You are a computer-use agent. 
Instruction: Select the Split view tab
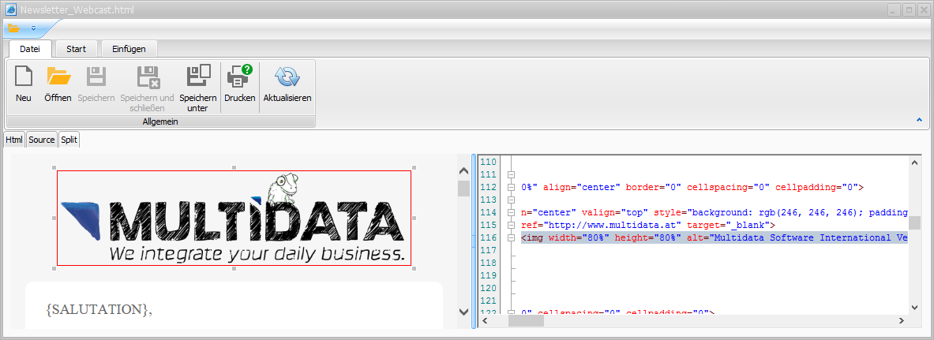(x=69, y=140)
